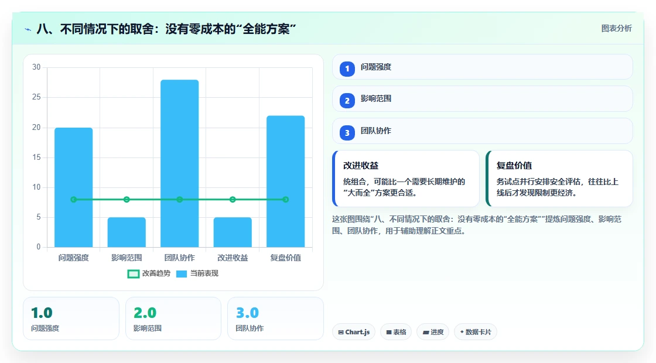Click the description paragraph starting 这张图围绕
The width and height of the screenshot is (656, 363).
click(477, 225)
